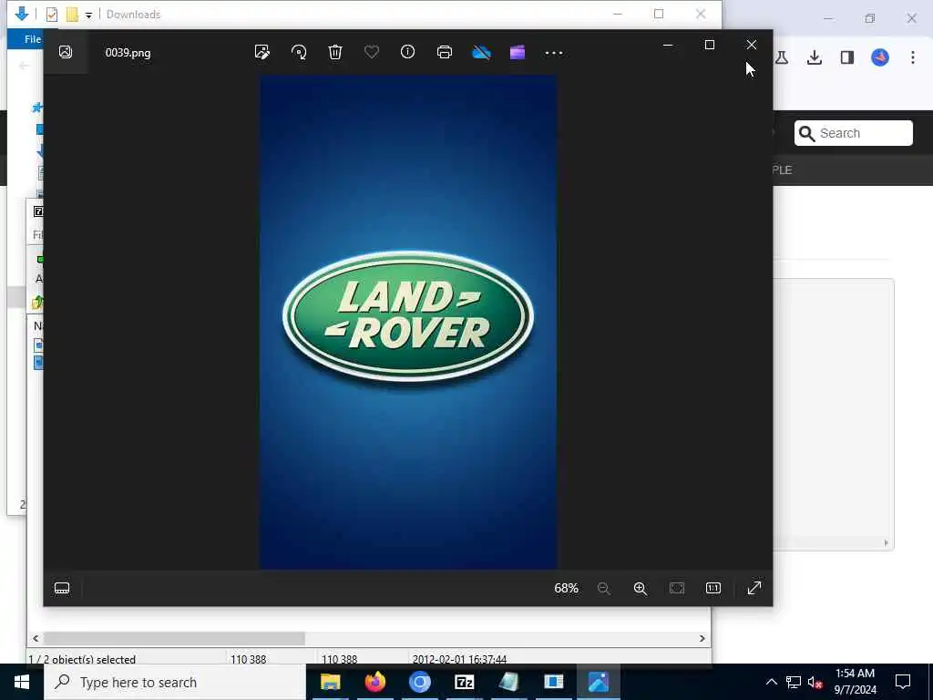
Task: Click the muted volume tray icon
Action: tap(815, 682)
